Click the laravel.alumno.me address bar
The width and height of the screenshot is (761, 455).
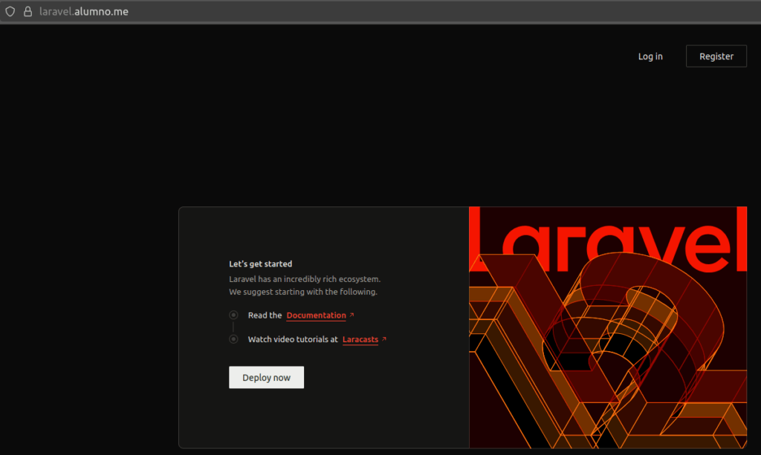click(83, 11)
